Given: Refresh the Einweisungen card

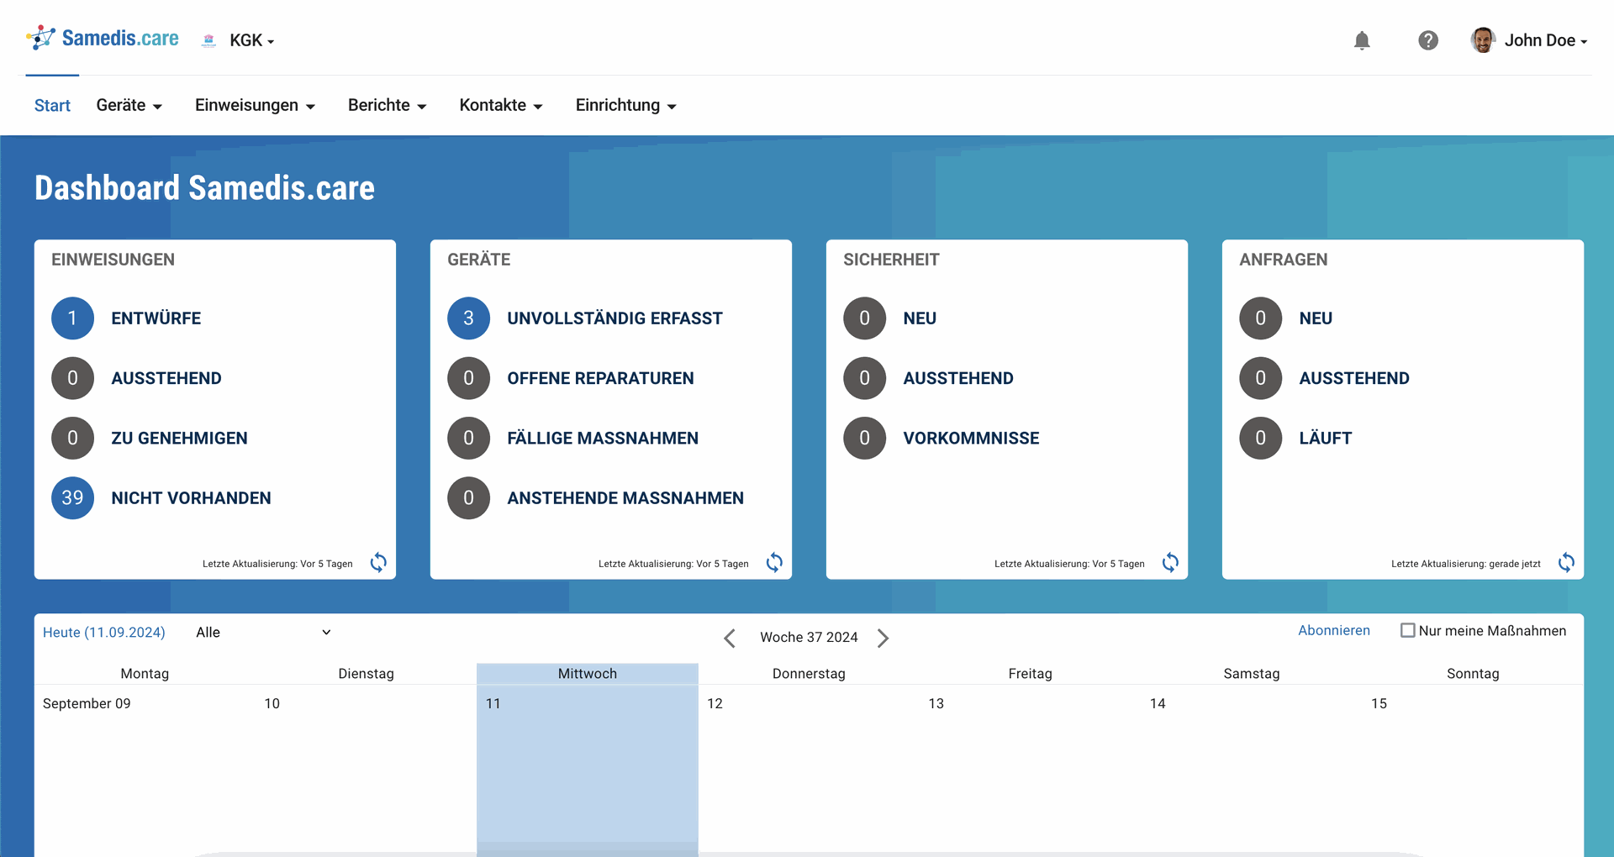Looking at the screenshot, I should [378, 563].
